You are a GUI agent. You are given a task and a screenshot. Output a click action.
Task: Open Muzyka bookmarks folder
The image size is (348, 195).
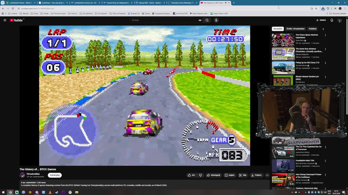(24, 13)
